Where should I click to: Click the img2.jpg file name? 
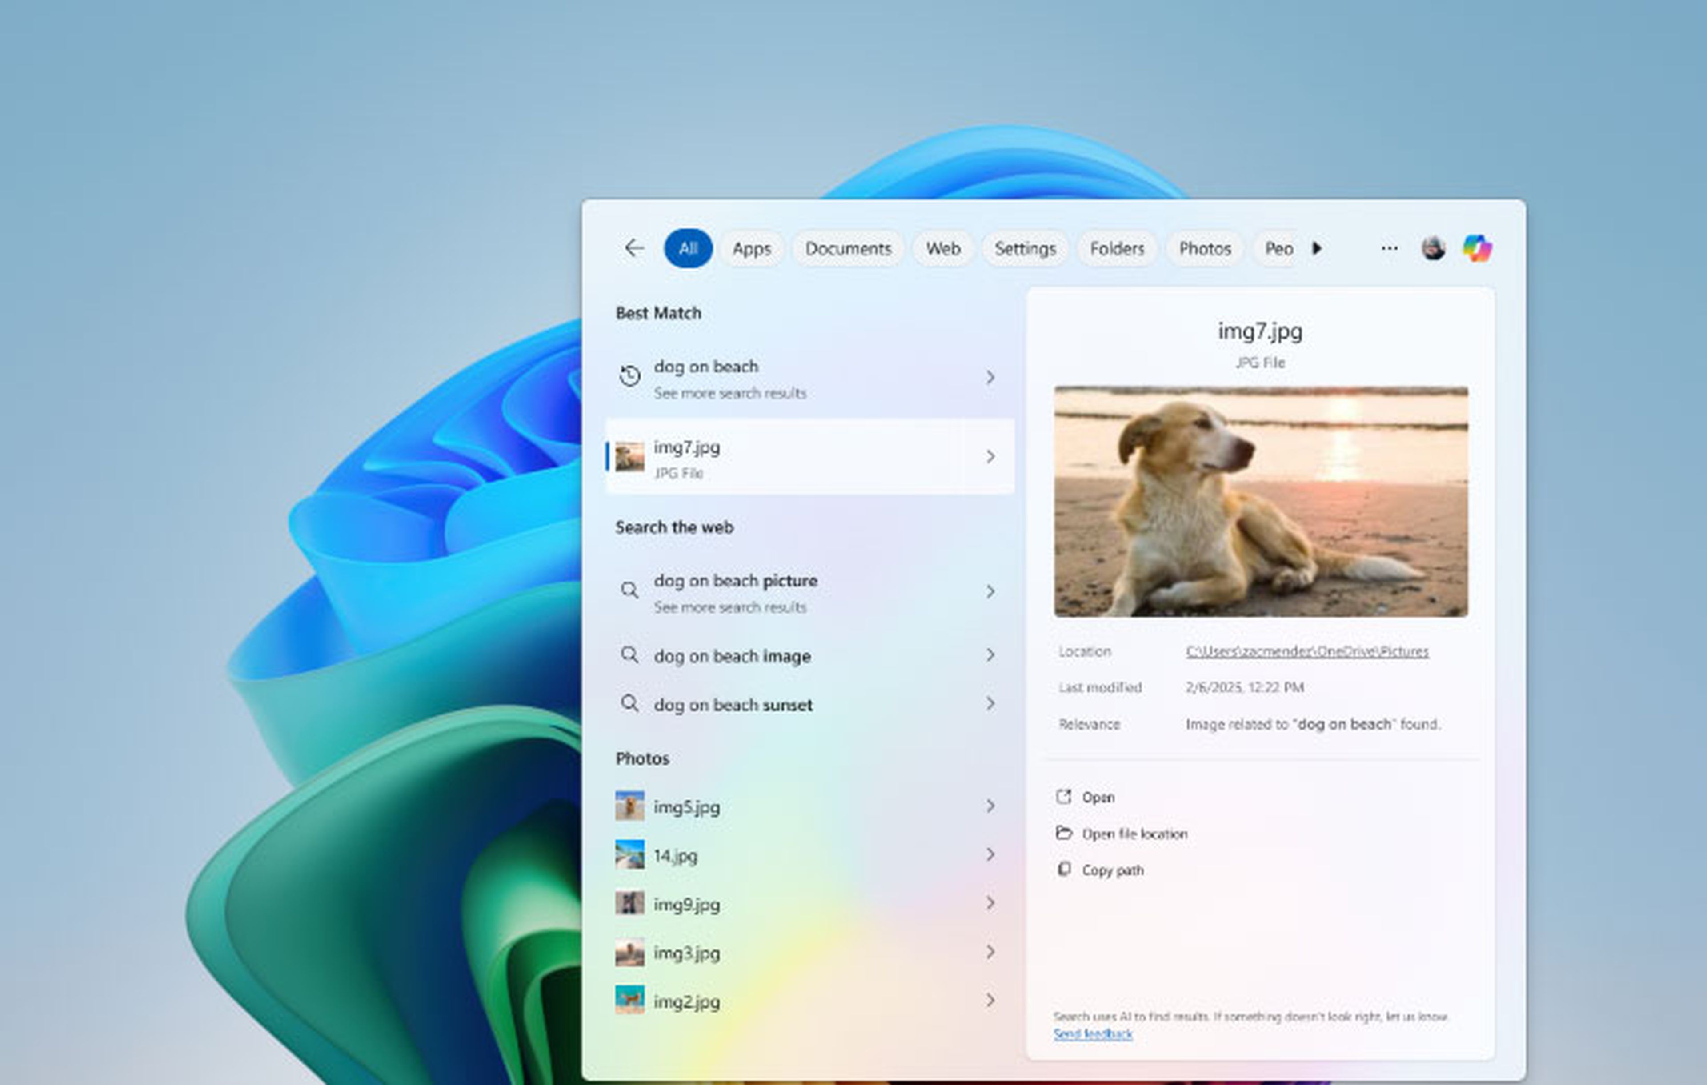(686, 1002)
